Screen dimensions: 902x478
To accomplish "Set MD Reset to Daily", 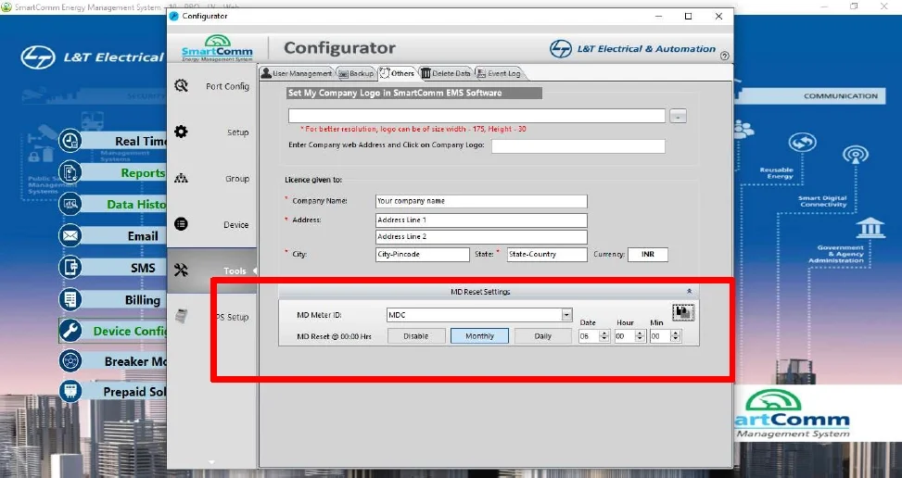I will 542,336.
